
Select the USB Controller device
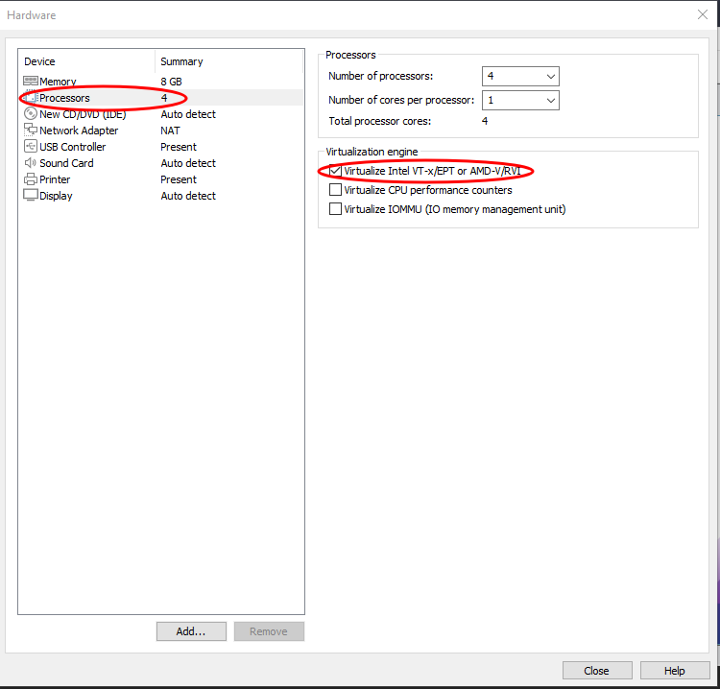pos(73,147)
